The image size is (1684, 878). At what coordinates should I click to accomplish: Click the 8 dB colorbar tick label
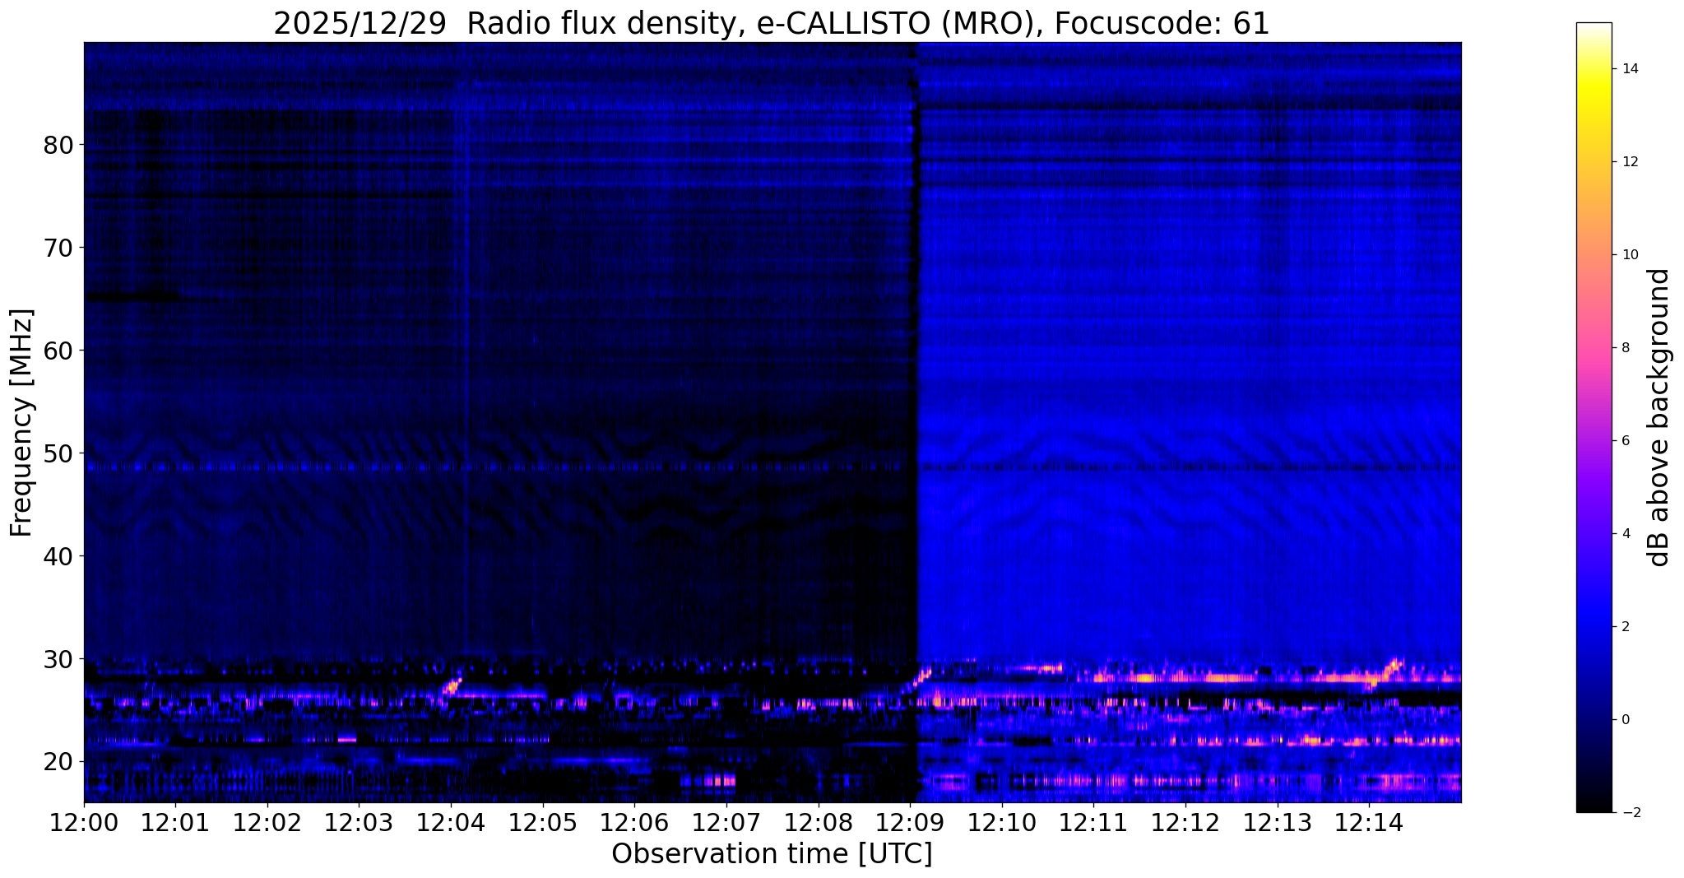[x=1625, y=348]
